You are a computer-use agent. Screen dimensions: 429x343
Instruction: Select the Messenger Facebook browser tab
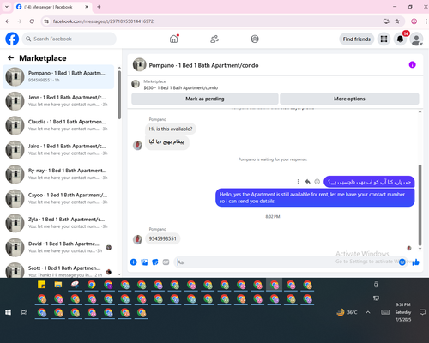coord(53,7)
